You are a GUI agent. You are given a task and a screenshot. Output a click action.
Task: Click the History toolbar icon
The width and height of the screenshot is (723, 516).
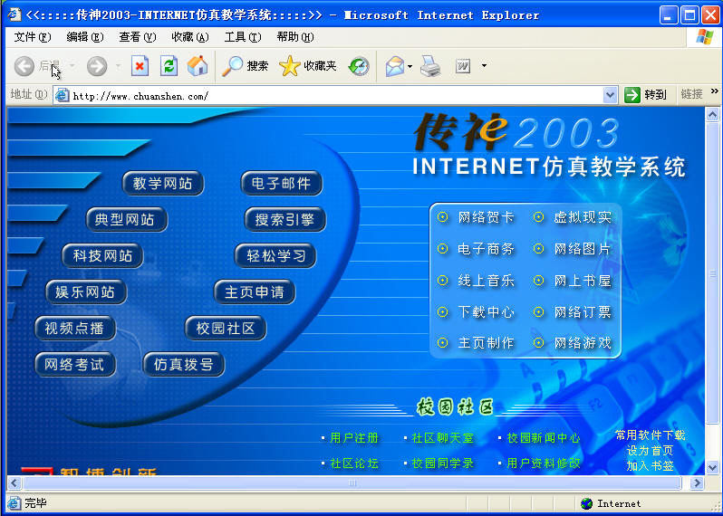pyautogui.click(x=359, y=66)
